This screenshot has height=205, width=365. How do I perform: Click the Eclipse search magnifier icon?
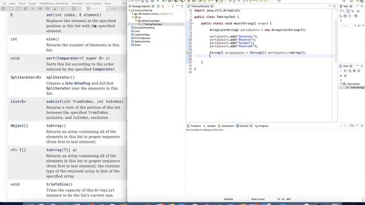click(x=344, y=1)
